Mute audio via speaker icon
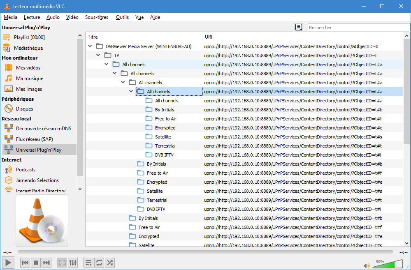The image size is (411, 270). (x=367, y=265)
